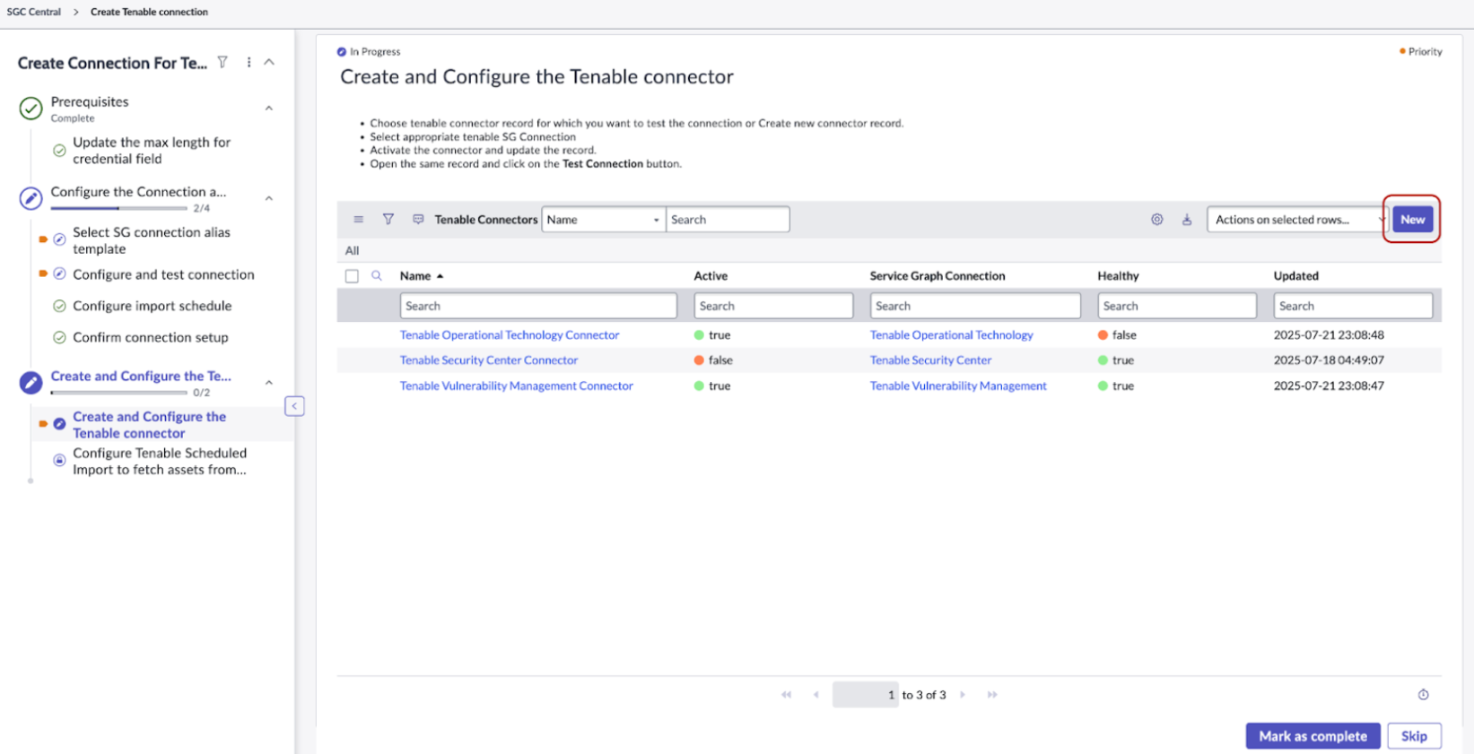Open Configure import schedule step
The height and width of the screenshot is (754, 1474).
[x=153, y=306]
